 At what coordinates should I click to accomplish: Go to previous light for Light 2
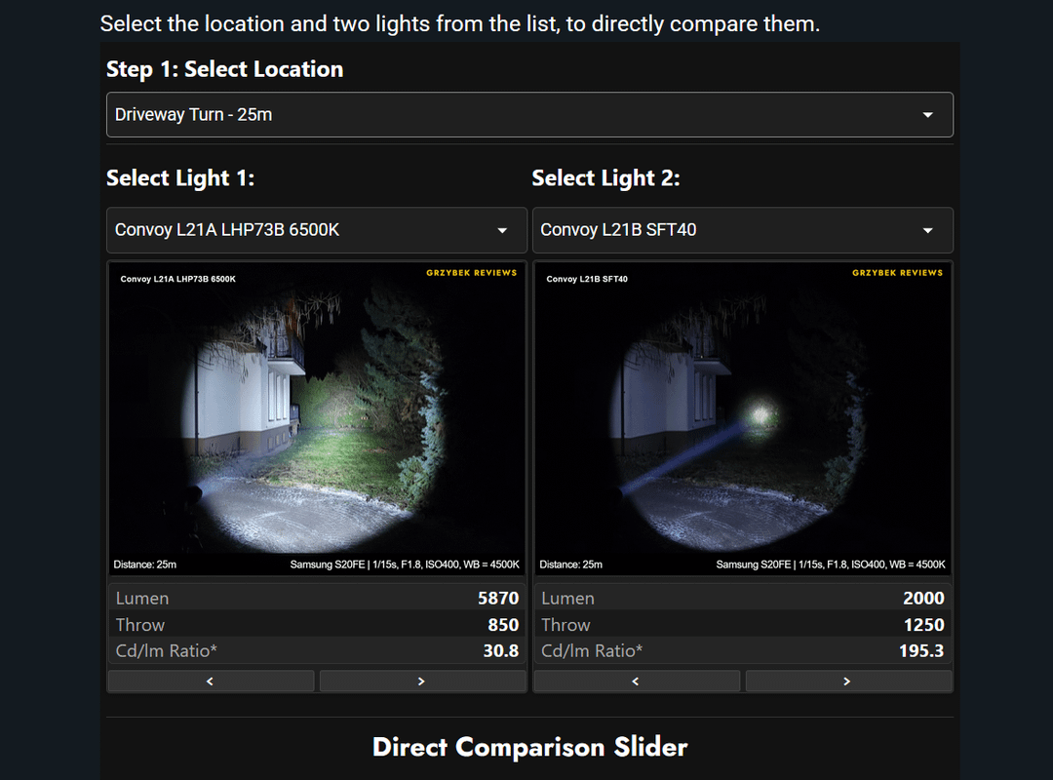(637, 682)
